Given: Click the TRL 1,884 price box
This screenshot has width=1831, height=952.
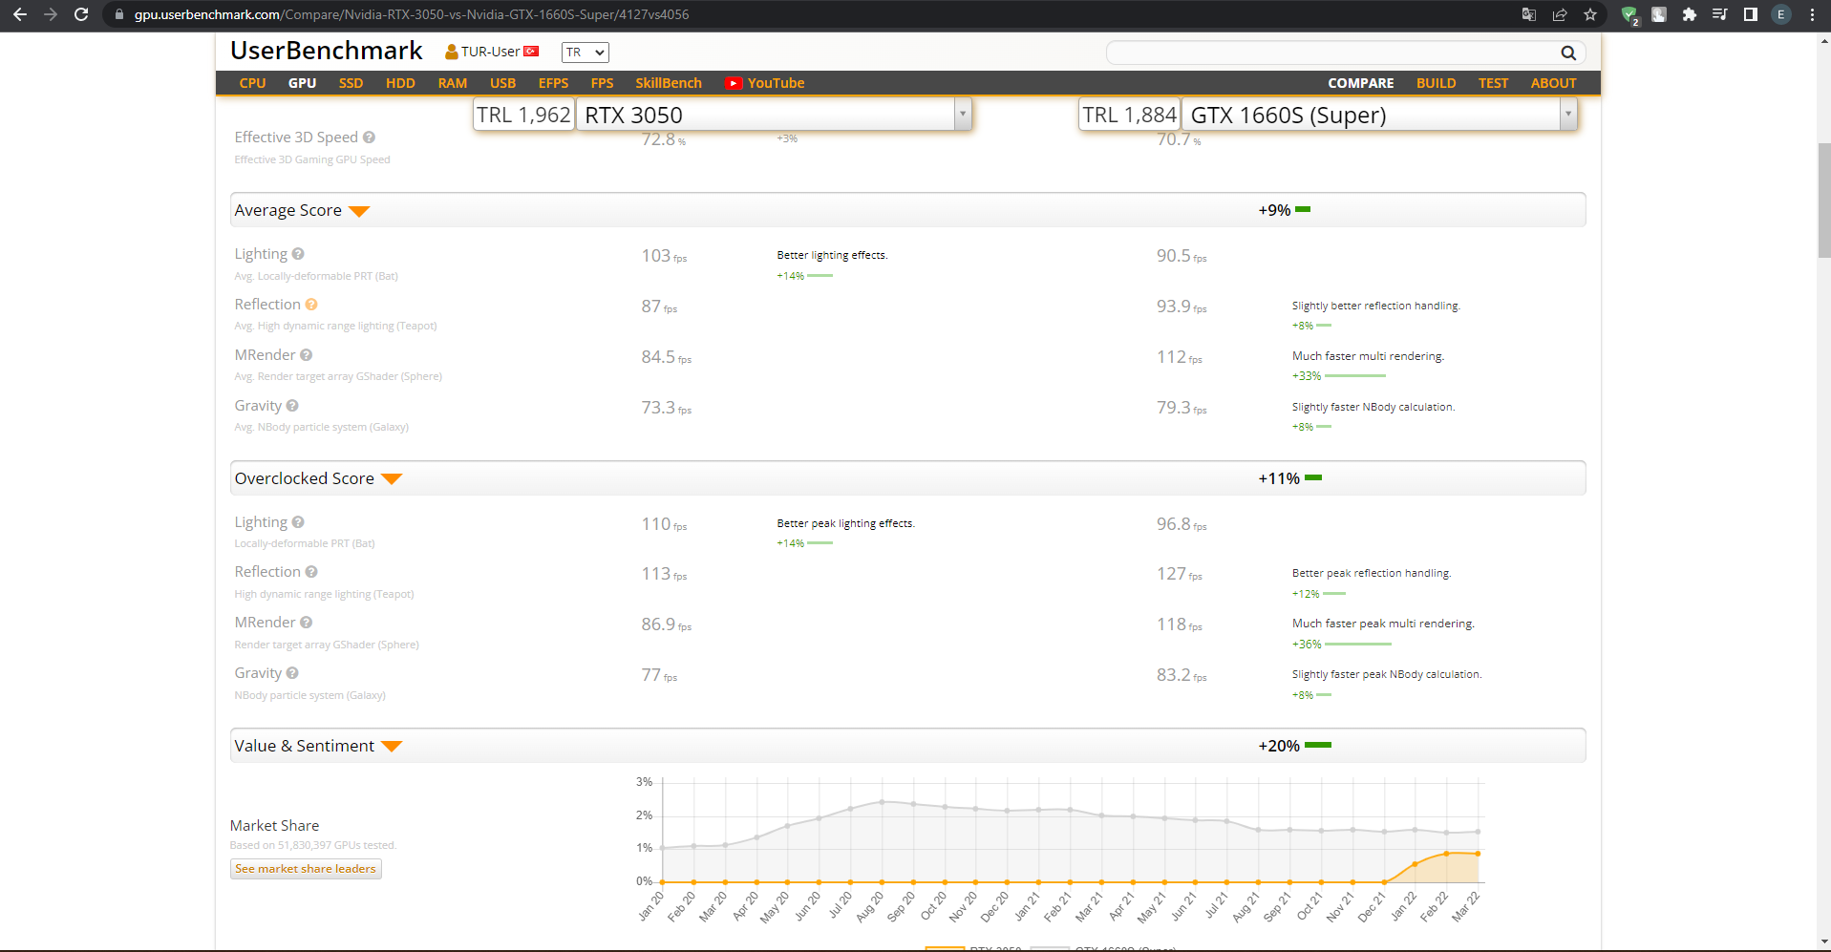Looking at the screenshot, I should point(1129,115).
